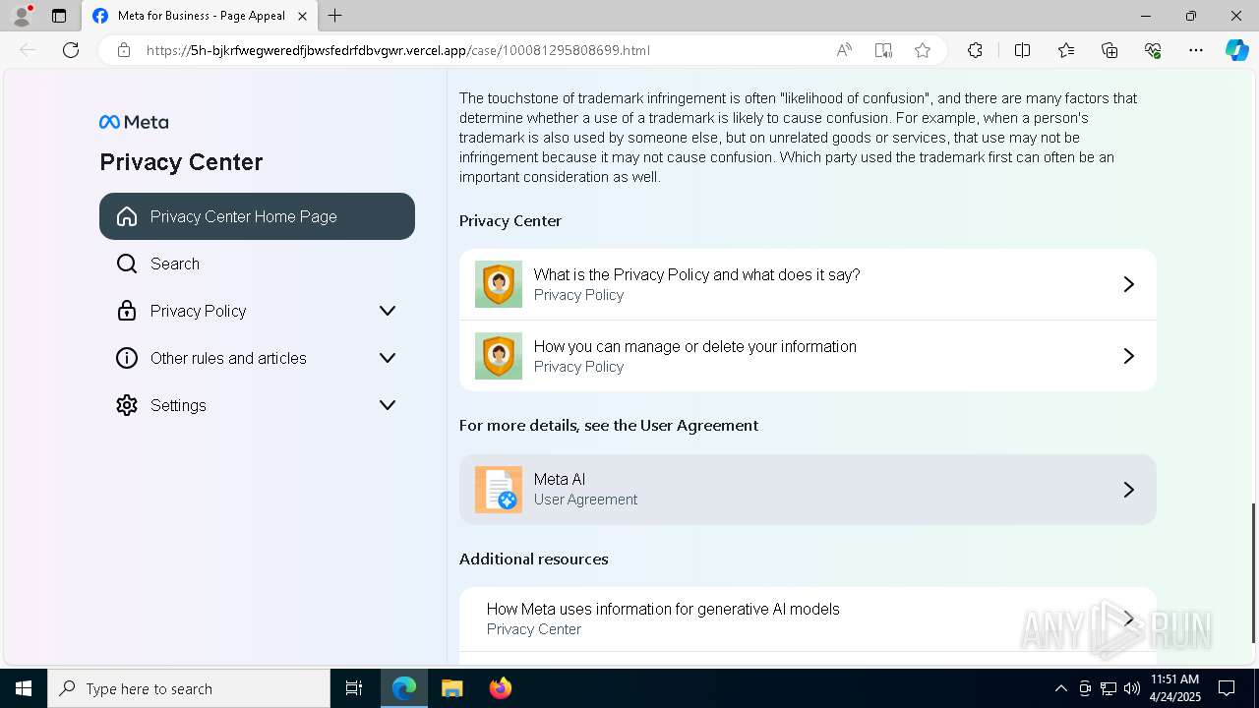The height and width of the screenshot is (708, 1259).
Task: Show hidden tray icons chevron
Action: tap(1060, 688)
